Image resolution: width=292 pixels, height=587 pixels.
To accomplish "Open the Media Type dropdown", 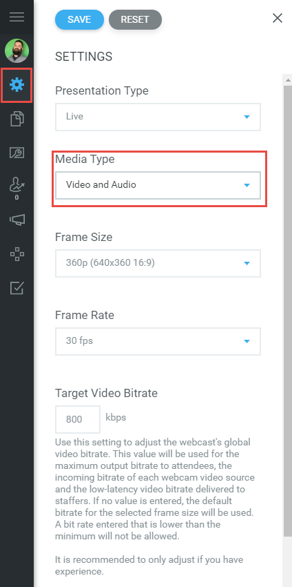I will click(158, 185).
